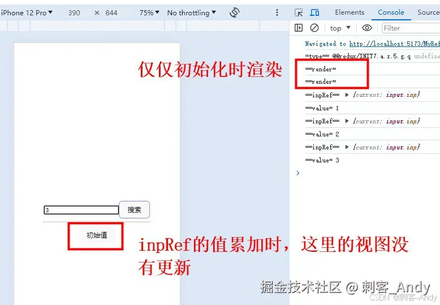Viewport: 440px width, 305px height.
Task: Expand the inpRef object above value= 3
Action: [x=347, y=147]
